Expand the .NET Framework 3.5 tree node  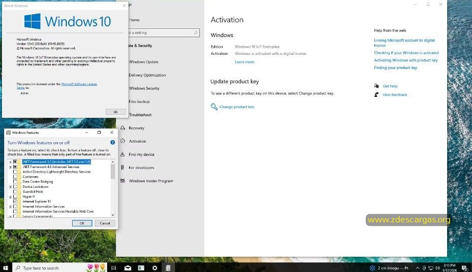[x=10, y=162]
